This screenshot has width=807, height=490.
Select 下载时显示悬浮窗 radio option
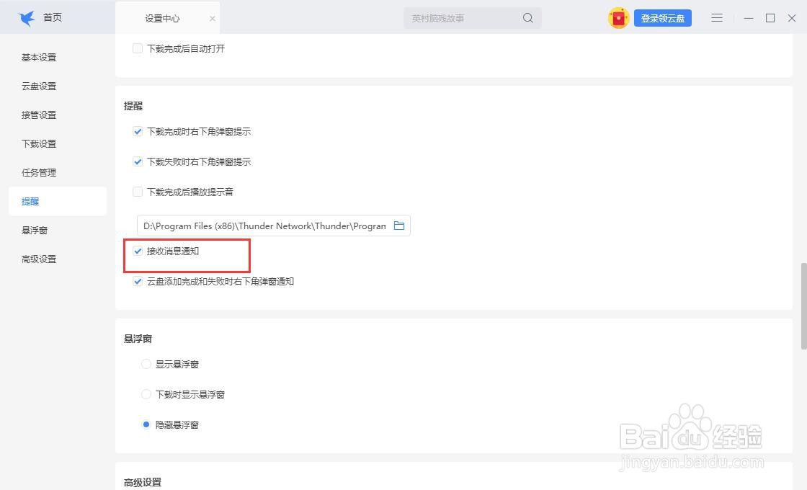point(146,394)
